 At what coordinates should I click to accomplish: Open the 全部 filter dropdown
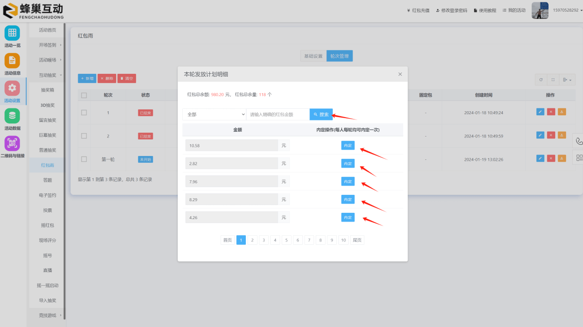pos(214,115)
